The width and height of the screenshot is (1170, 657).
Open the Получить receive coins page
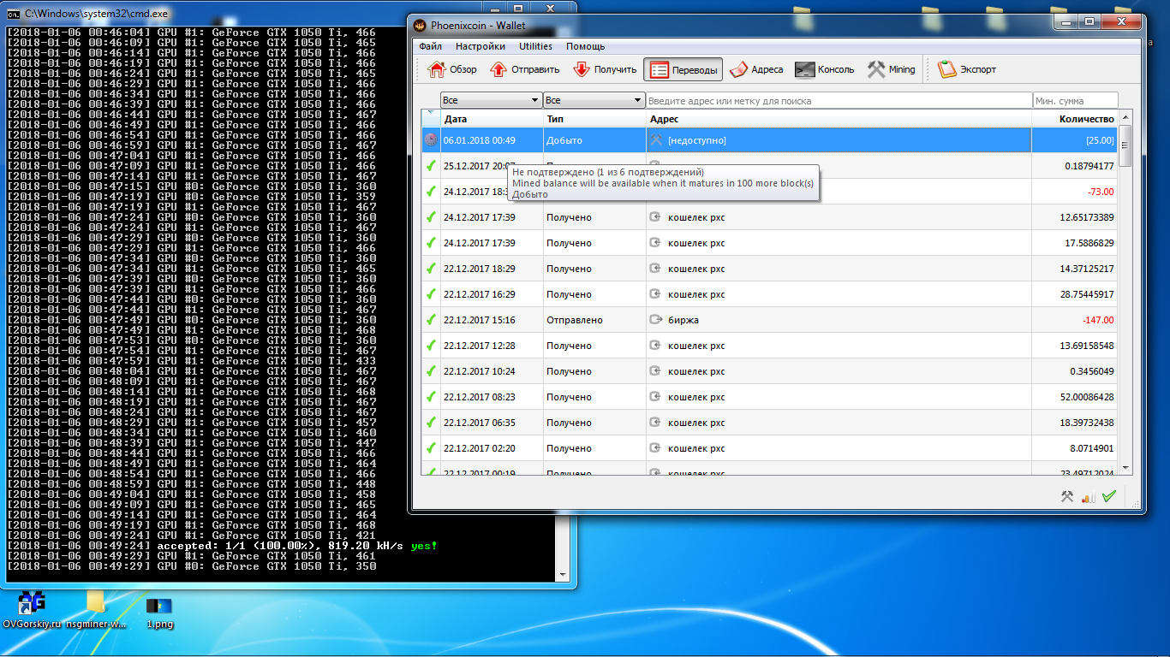click(x=605, y=69)
